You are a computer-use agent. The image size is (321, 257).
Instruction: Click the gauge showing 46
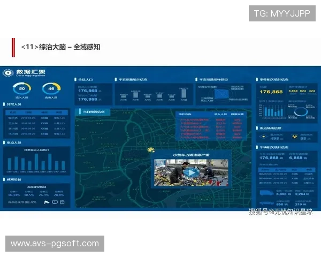pyautogui.click(x=51, y=88)
